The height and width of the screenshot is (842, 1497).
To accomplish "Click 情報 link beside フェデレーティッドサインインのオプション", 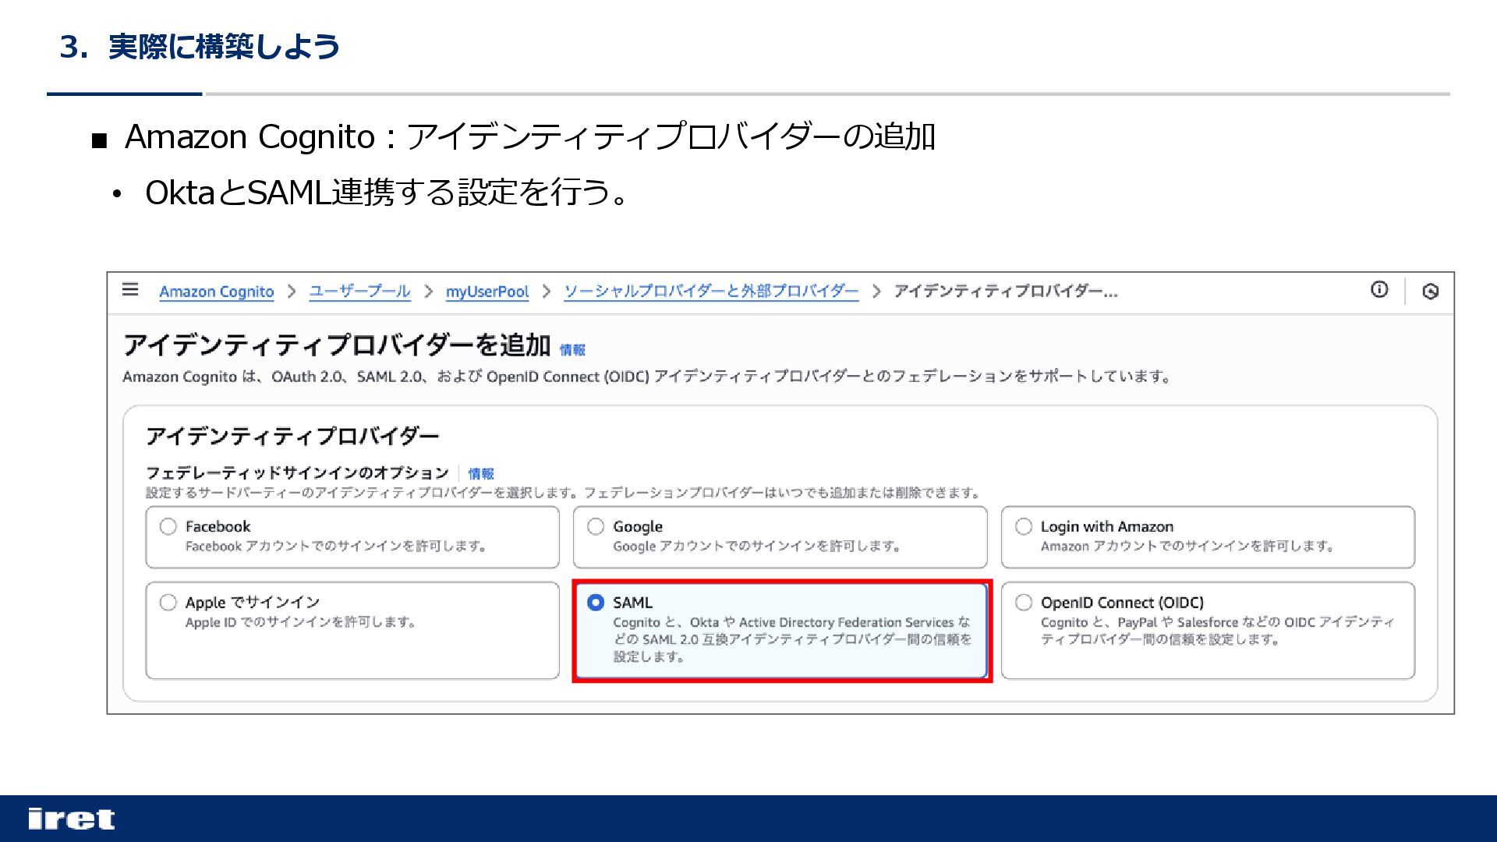I will click(481, 474).
